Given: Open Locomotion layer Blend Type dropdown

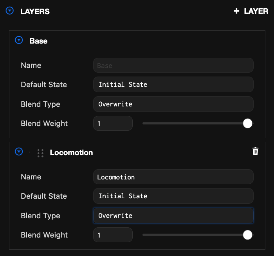Looking at the screenshot, I should click(x=173, y=216).
